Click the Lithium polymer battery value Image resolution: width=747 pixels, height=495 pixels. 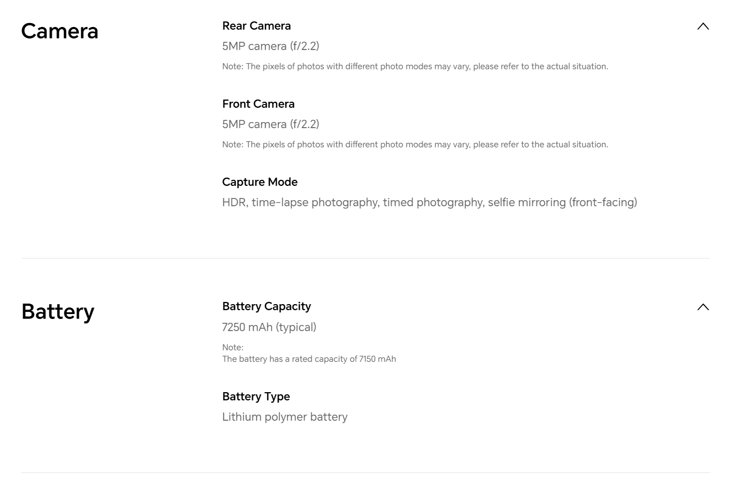tap(284, 417)
